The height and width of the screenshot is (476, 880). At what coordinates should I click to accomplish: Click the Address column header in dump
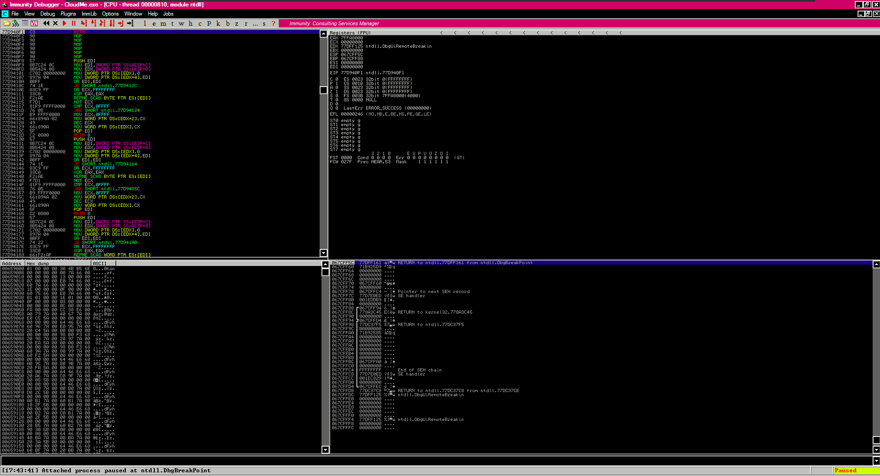pos(12,263)
